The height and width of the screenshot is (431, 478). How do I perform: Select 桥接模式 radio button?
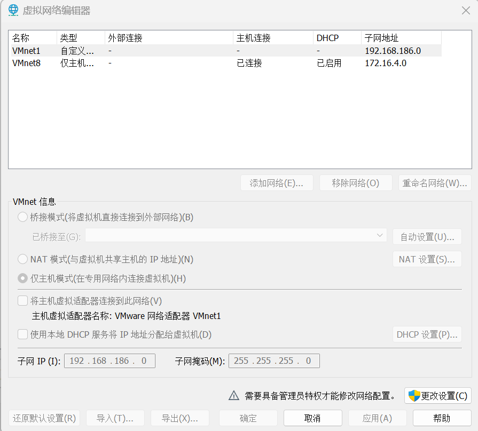click(22, 217)
